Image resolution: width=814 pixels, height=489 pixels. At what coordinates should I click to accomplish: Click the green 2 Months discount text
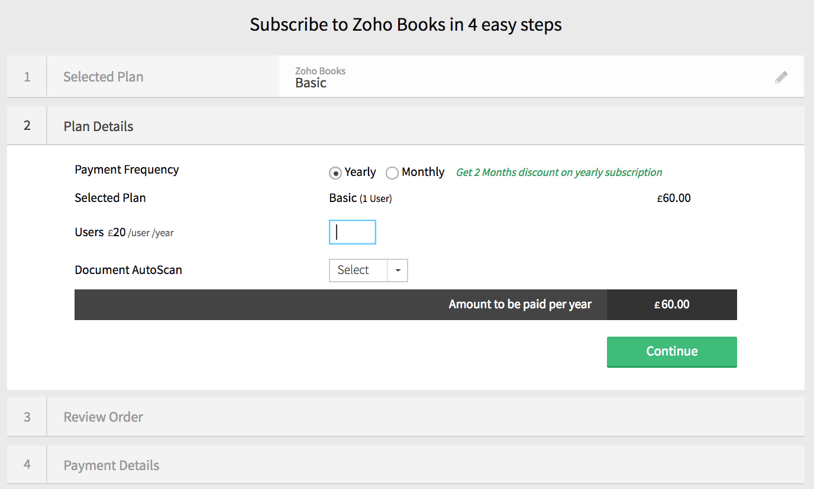(x=558, y=172)
